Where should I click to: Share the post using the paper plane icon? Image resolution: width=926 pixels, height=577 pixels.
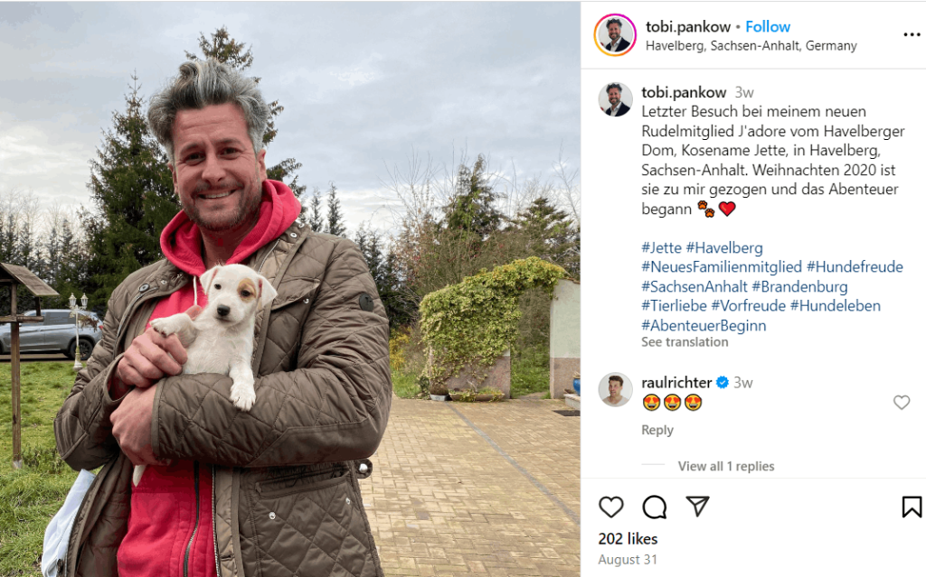pyautogui.click(x=697, y=507)
